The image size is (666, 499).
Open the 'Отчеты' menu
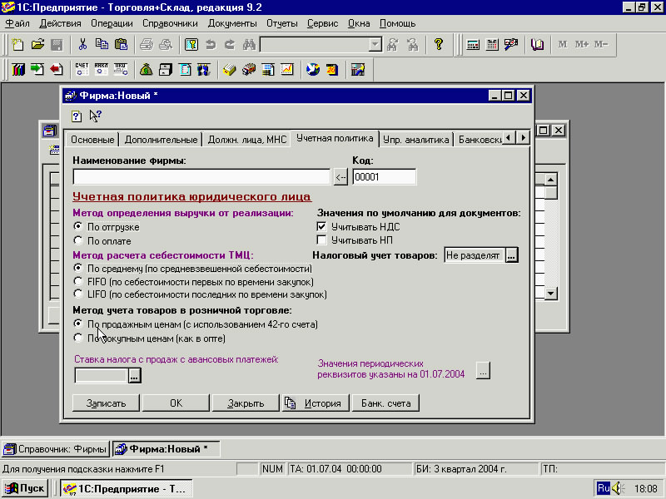[x=282, y=23]
